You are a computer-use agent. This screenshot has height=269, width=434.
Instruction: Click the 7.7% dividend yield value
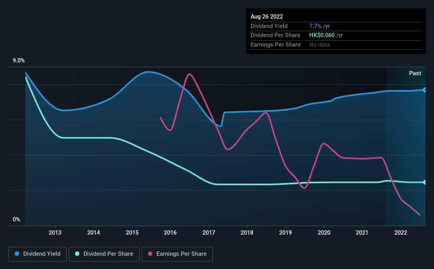(315, 26)
